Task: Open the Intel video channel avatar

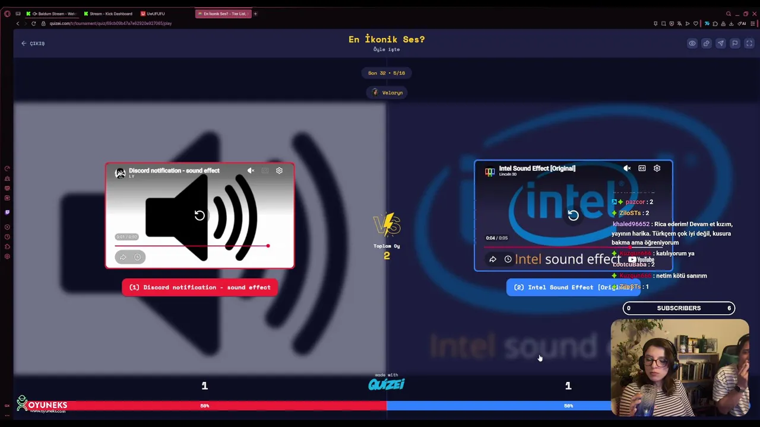Action: click(490, 171)
